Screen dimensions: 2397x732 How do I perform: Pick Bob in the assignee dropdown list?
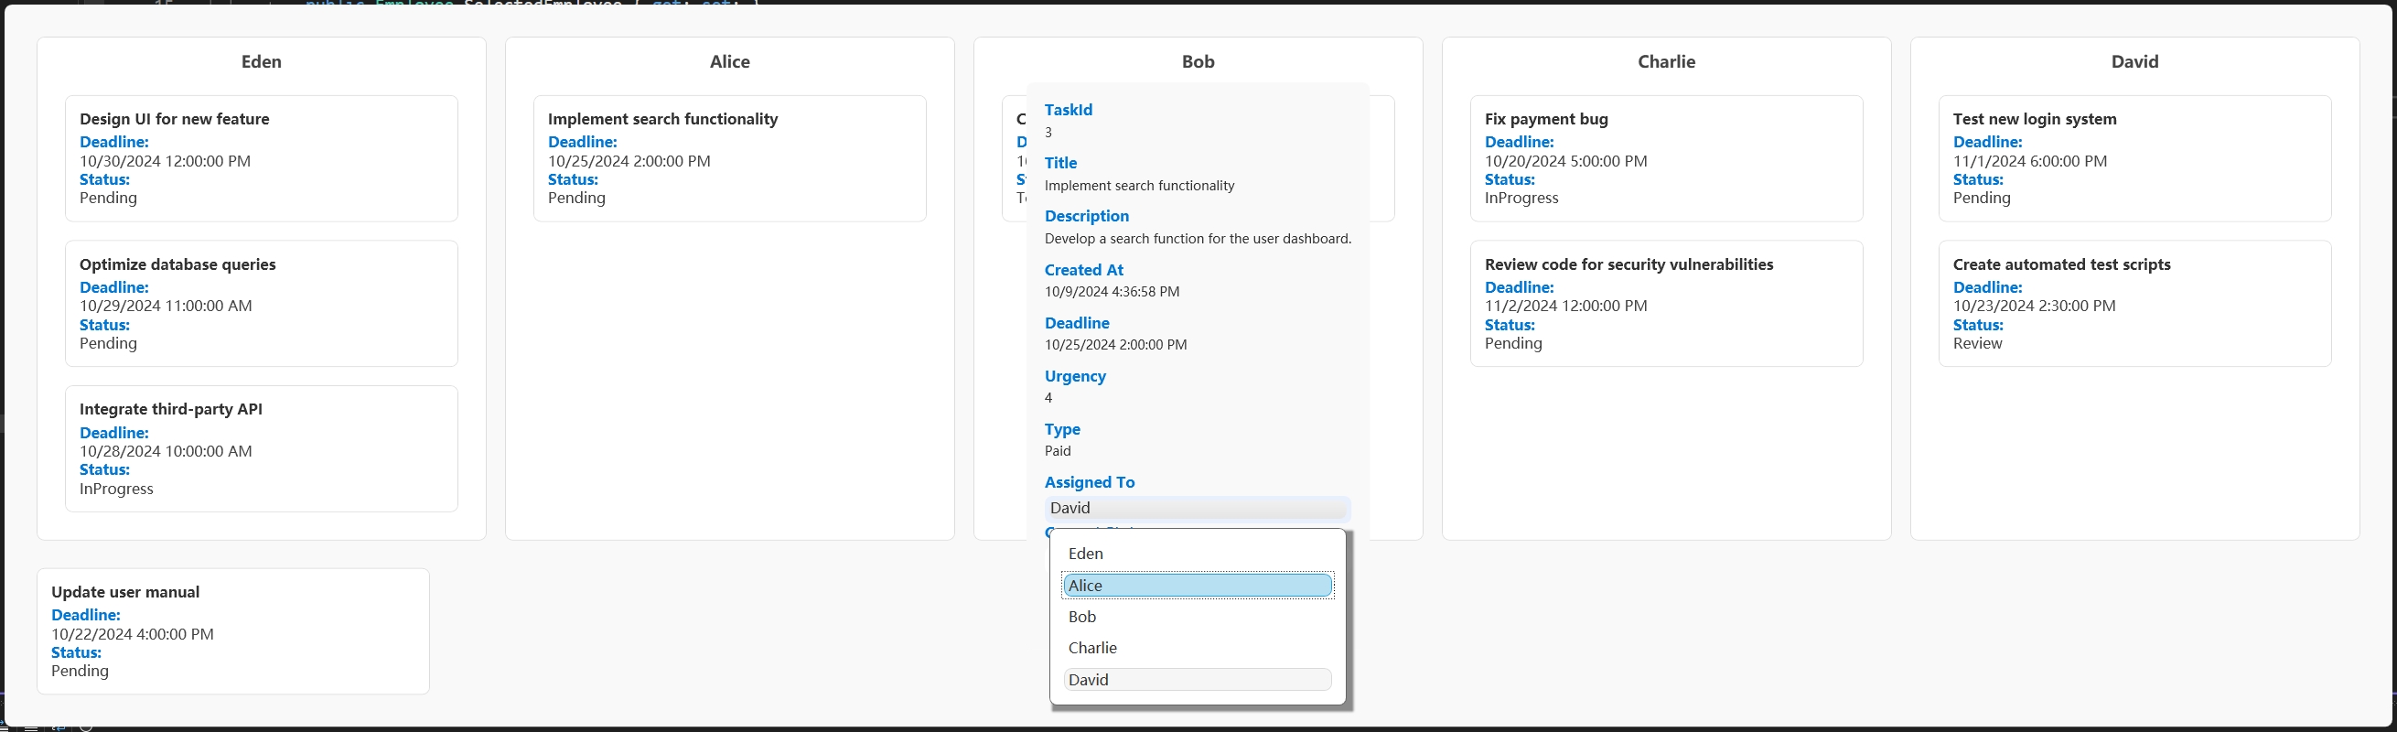click(1197, 617)
